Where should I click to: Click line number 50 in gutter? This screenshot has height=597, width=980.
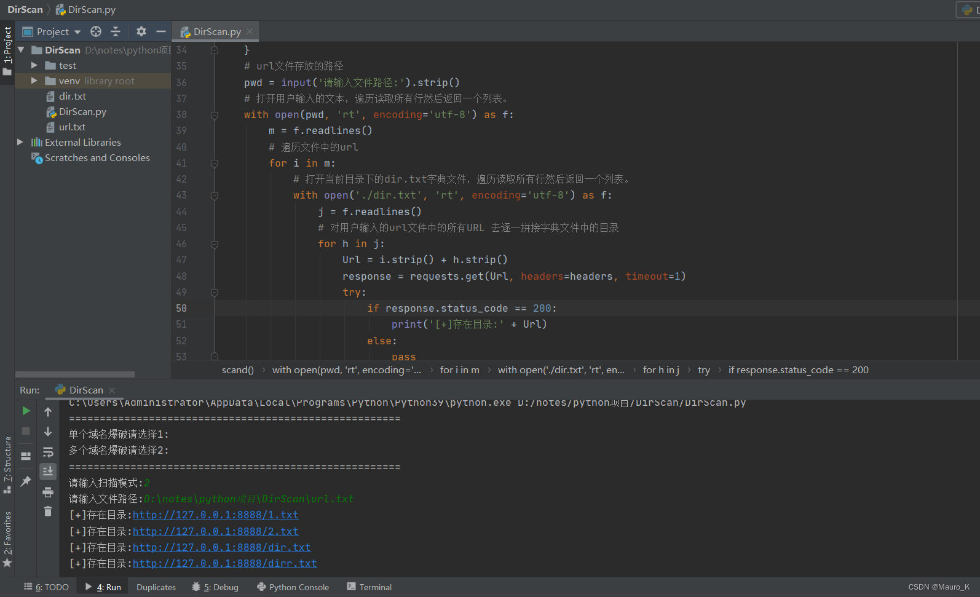point(181,308)
